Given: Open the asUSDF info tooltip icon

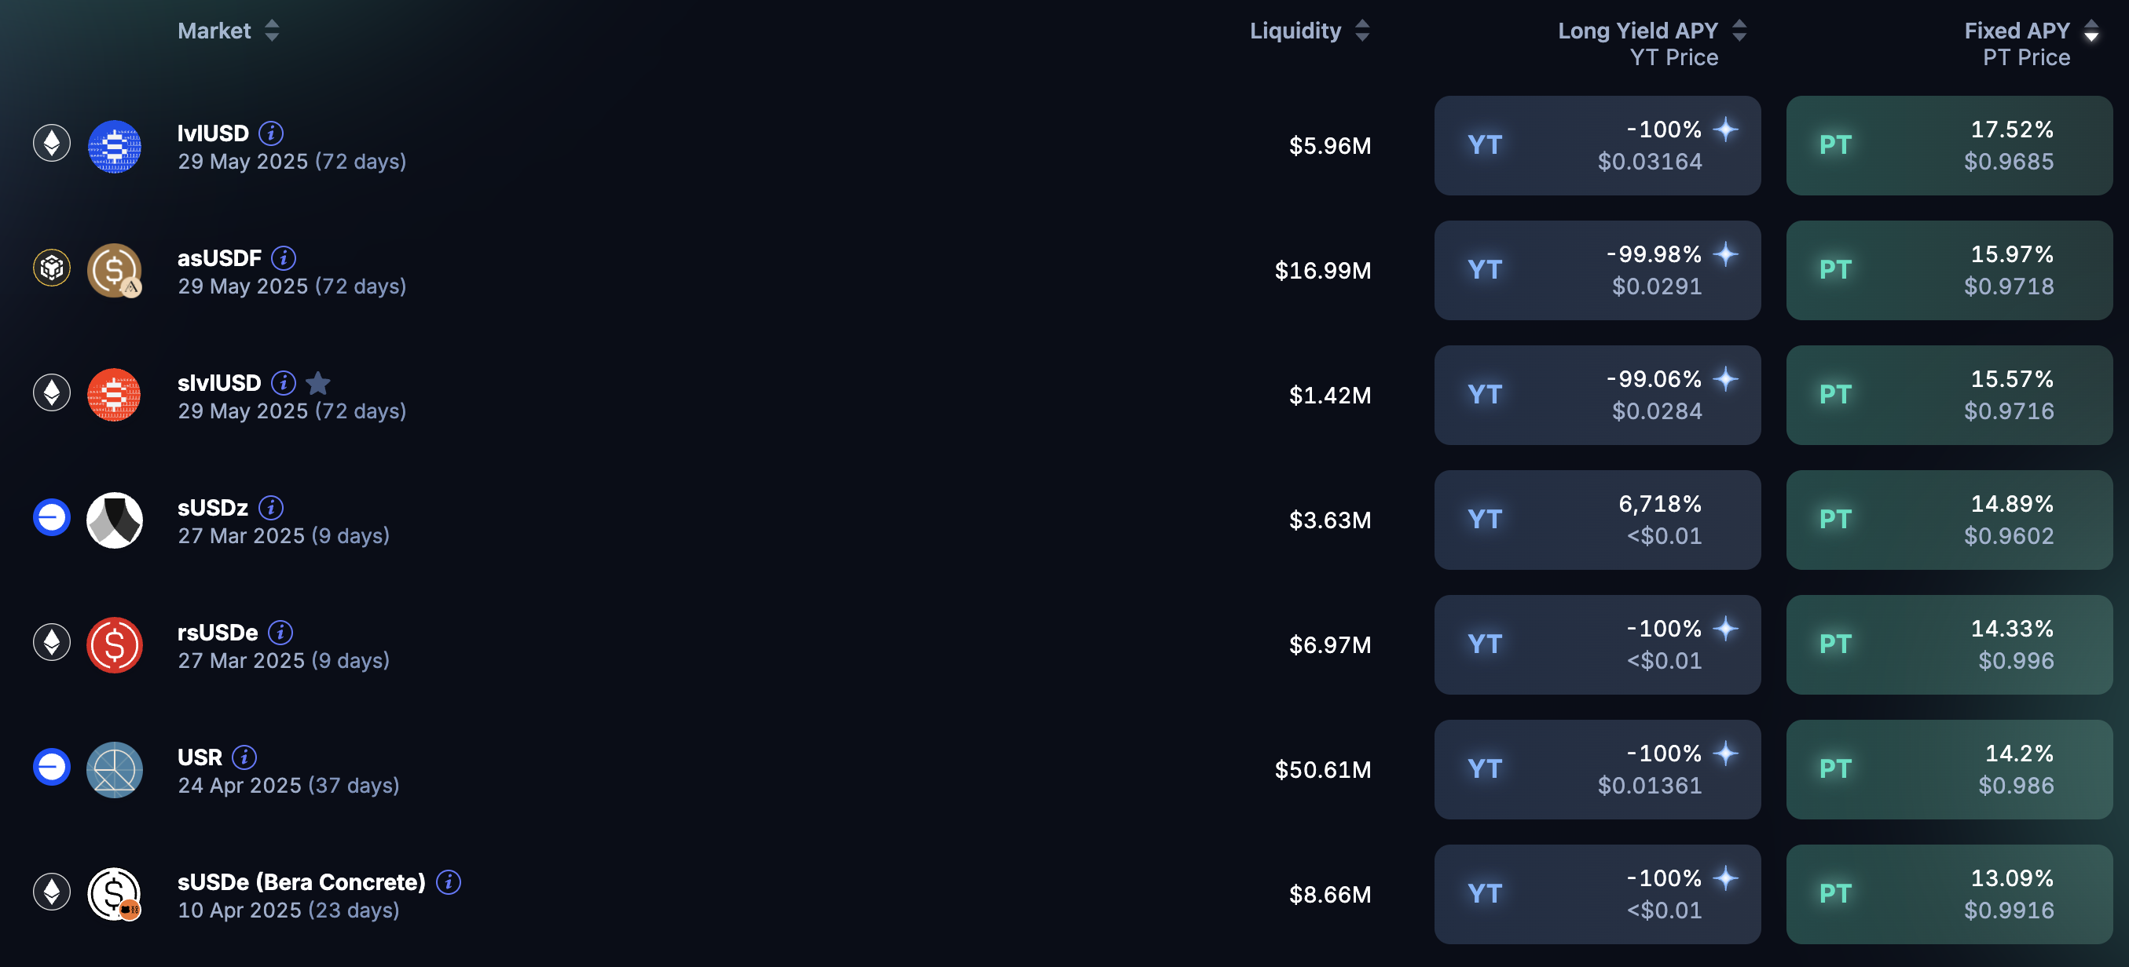Looking at the screenshot, I should pyautogui.click(x=284, y=257).
